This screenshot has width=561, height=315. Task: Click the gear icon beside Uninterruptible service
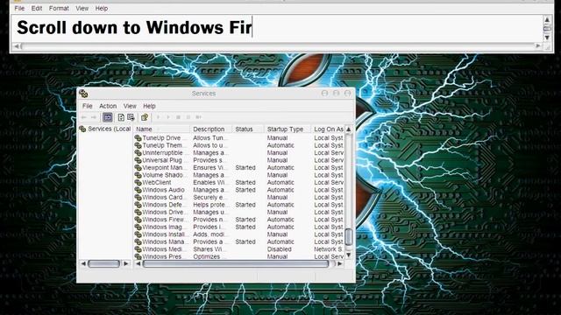tap(138, 153)
